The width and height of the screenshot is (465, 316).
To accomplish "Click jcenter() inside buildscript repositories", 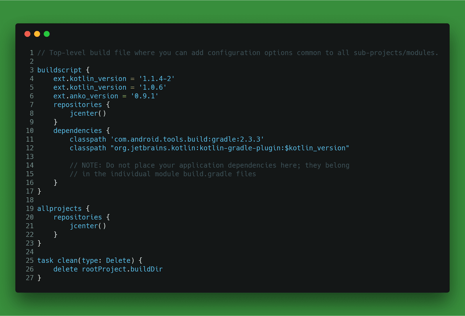I will click(x=88, y=114).
